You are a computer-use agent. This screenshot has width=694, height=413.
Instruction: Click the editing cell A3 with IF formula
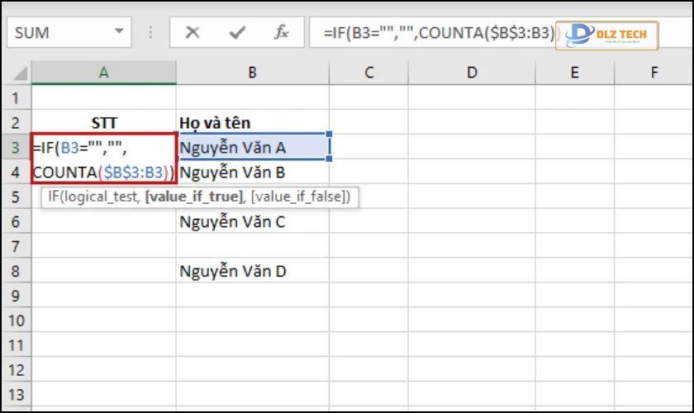pyautogui.click(x=104, y=159)
